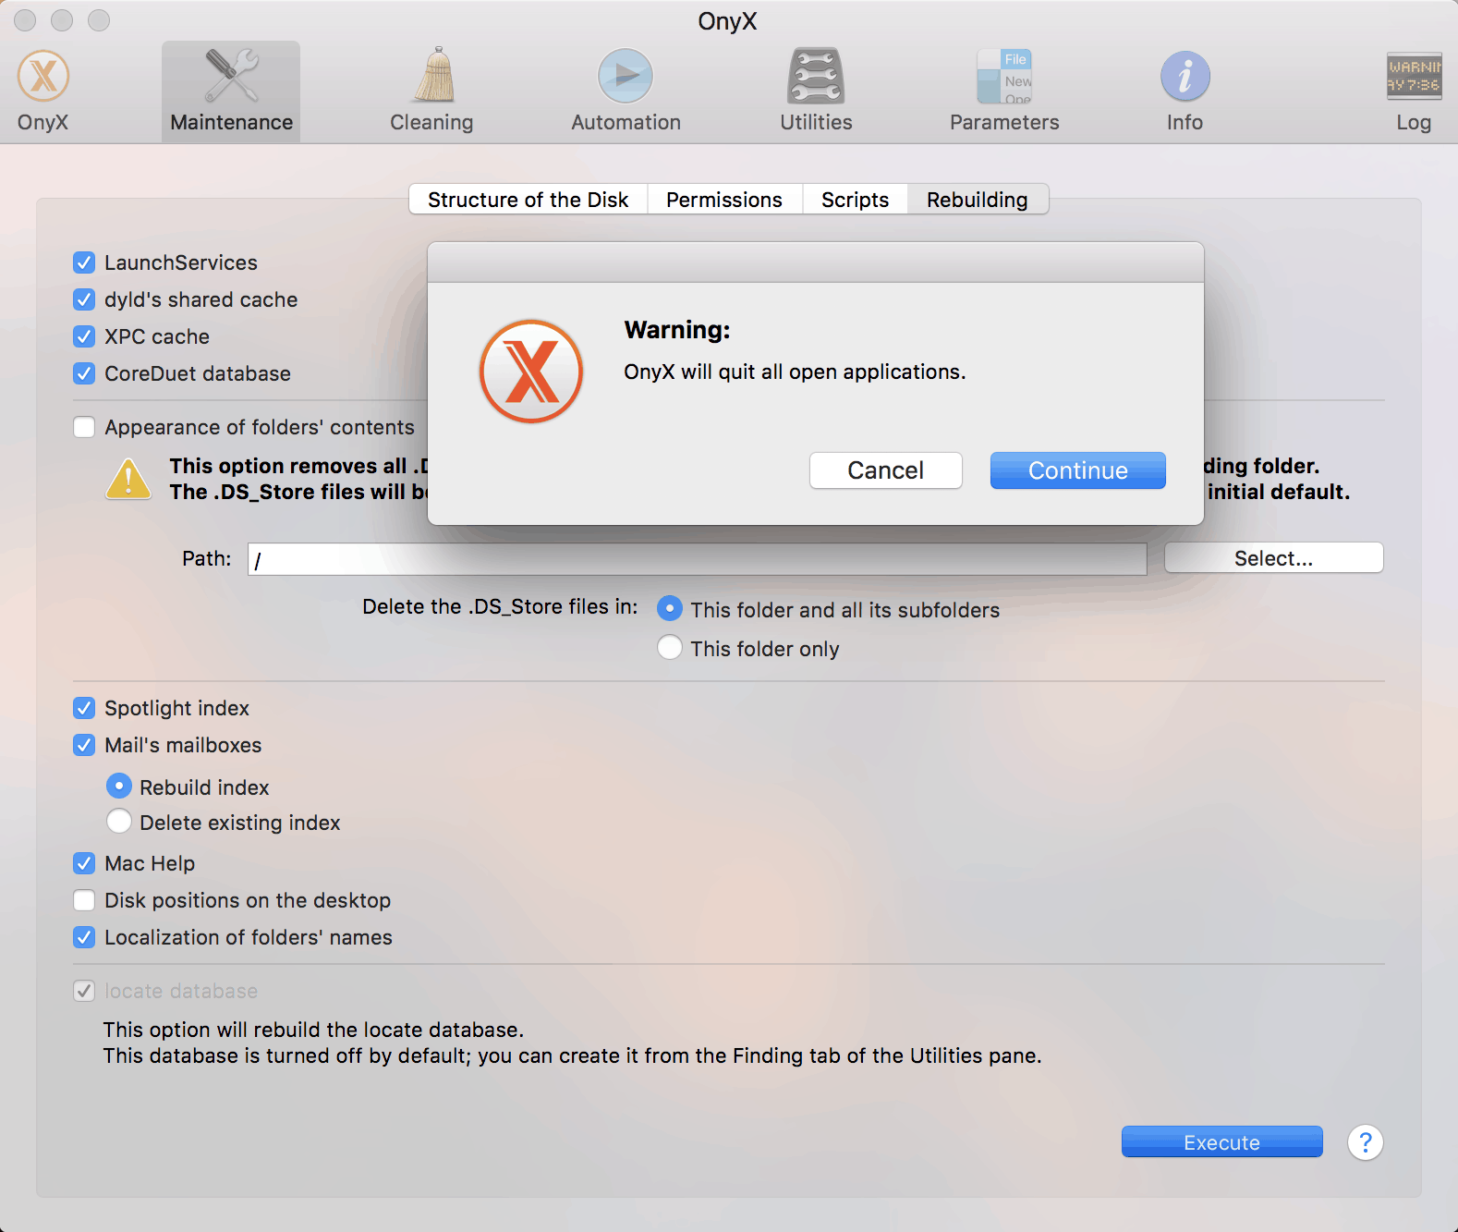Enable Disk positions on the desktop
This screenshot has width=1458, height=1232.
(84, 900)
